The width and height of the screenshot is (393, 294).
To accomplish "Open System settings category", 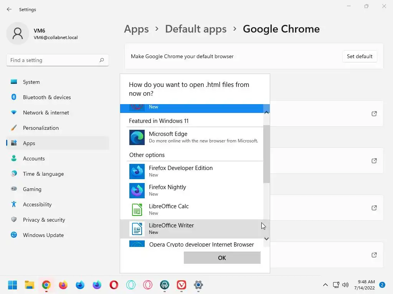I will click(x=58, y=82).
